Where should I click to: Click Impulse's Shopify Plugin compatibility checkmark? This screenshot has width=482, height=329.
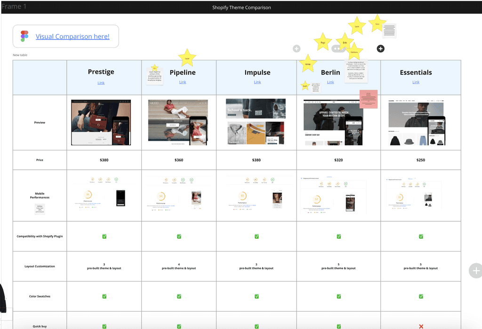click(x=257, y=236)
